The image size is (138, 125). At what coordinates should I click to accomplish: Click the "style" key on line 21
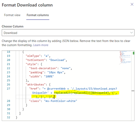click(x=31, y=64)
